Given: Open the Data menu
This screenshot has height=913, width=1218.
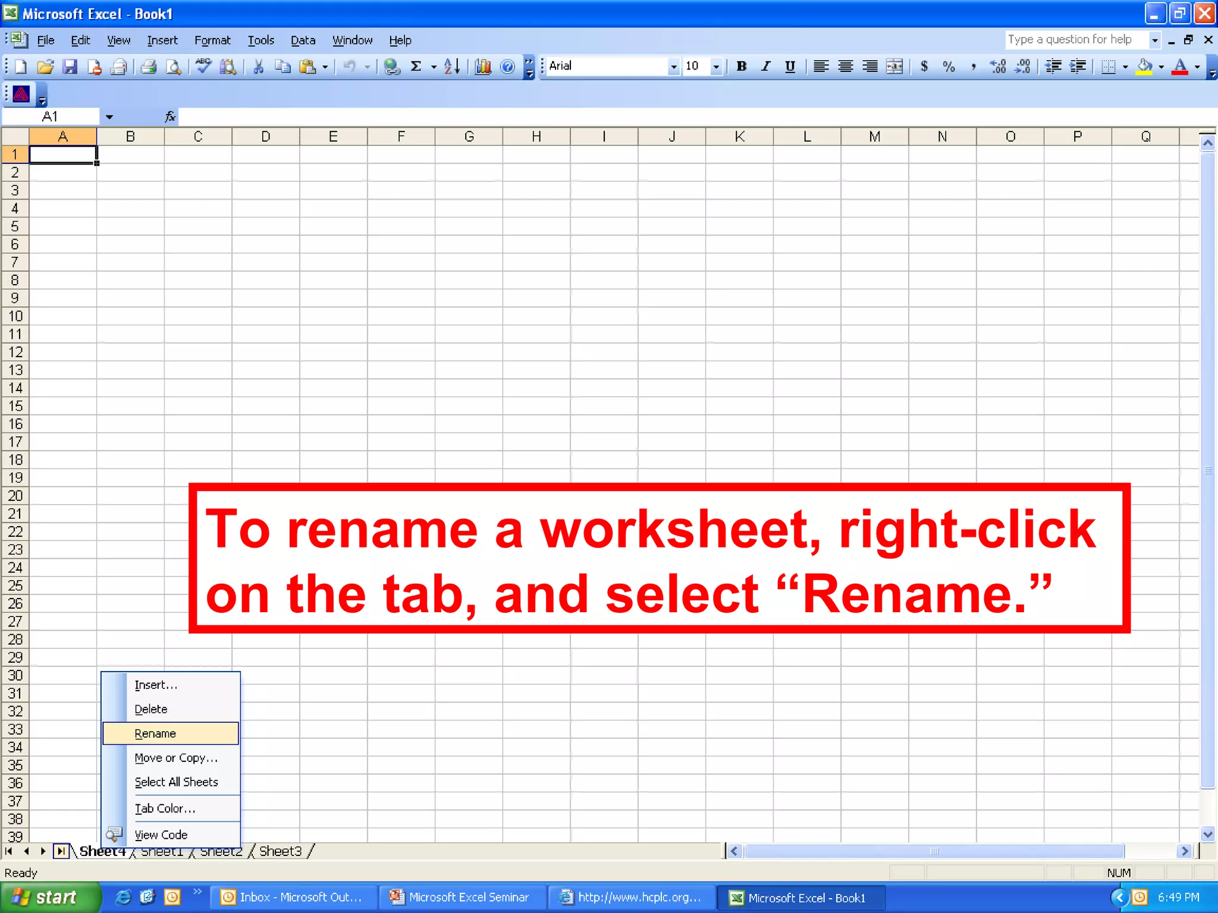Looking at the screenshot, I should pos(303,40).
